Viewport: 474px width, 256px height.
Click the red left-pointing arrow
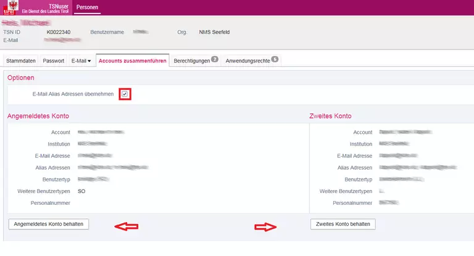point(127,226)
